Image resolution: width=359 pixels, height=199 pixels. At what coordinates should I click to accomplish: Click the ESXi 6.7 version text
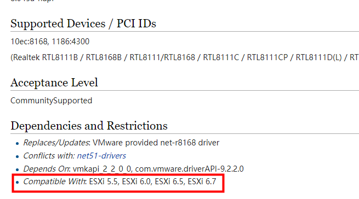click(202, 182)
